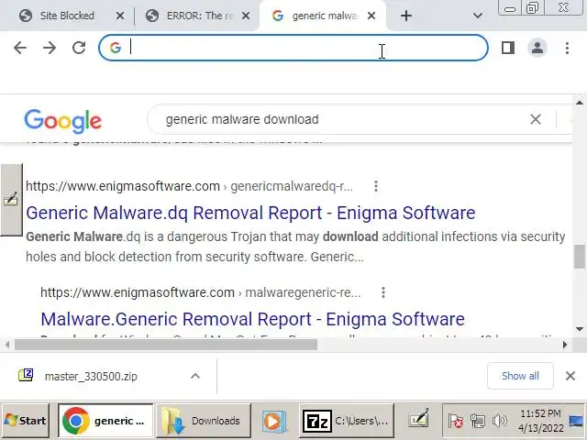The width and height of the screenshot is (587, 440).
Task: Go forward with the browser forward arrow
Action: click(x=50, y=48)
